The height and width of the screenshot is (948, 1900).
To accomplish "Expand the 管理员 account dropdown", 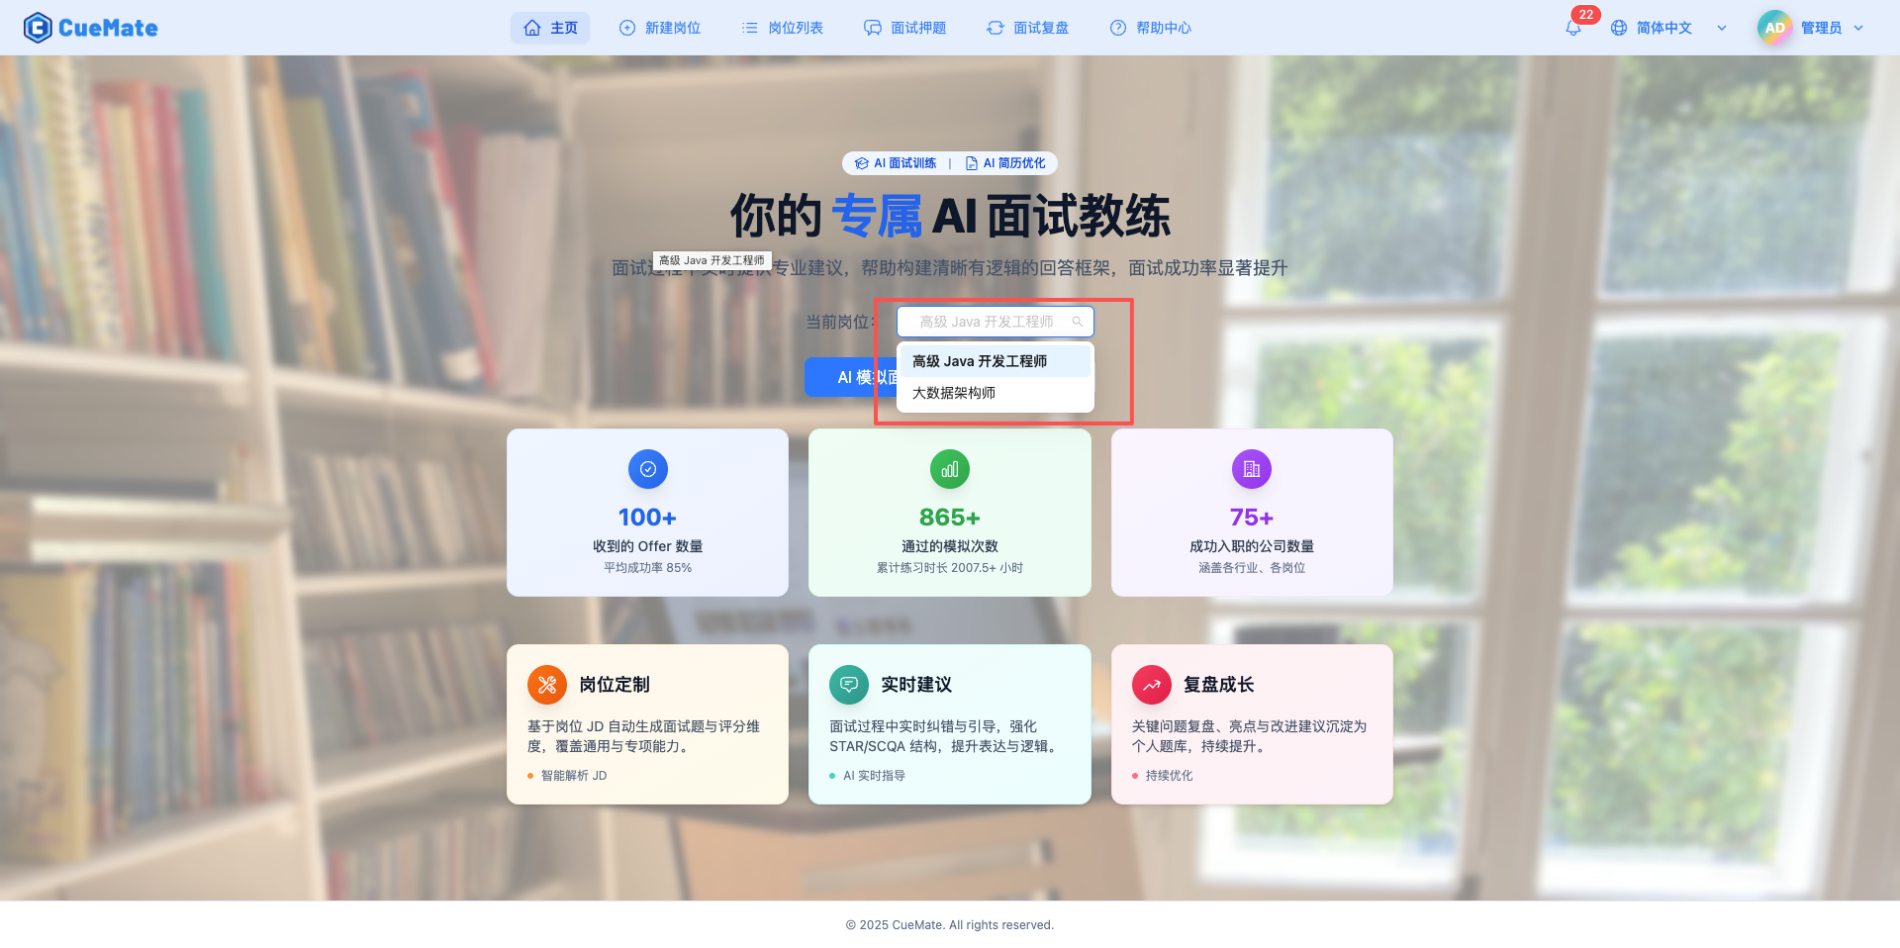I will click(1827, 28).
